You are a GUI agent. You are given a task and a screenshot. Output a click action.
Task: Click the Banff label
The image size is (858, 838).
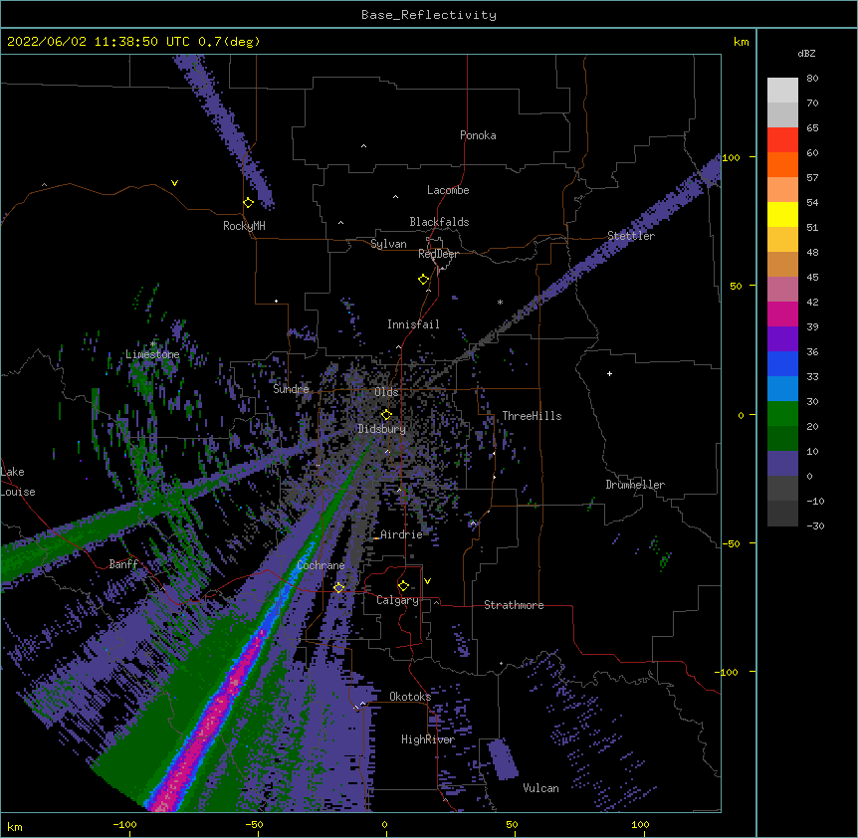[x=123, y=564]
